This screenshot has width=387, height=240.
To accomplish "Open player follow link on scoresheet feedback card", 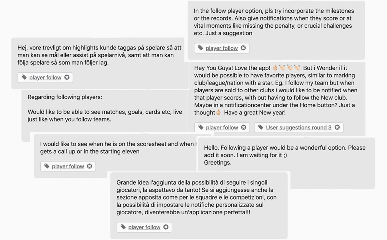I will (68, 166).
